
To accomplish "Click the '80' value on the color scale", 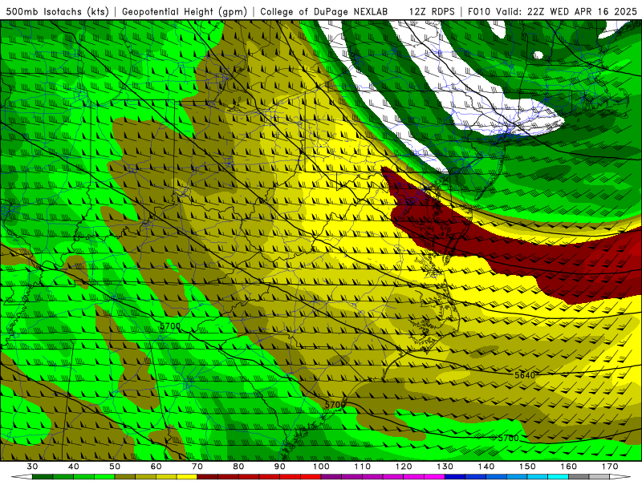I will coord(238,467).
